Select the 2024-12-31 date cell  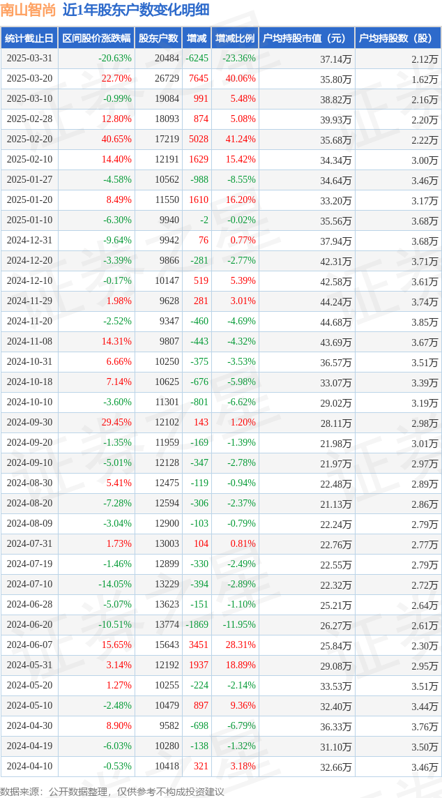(x=29, y=240)
